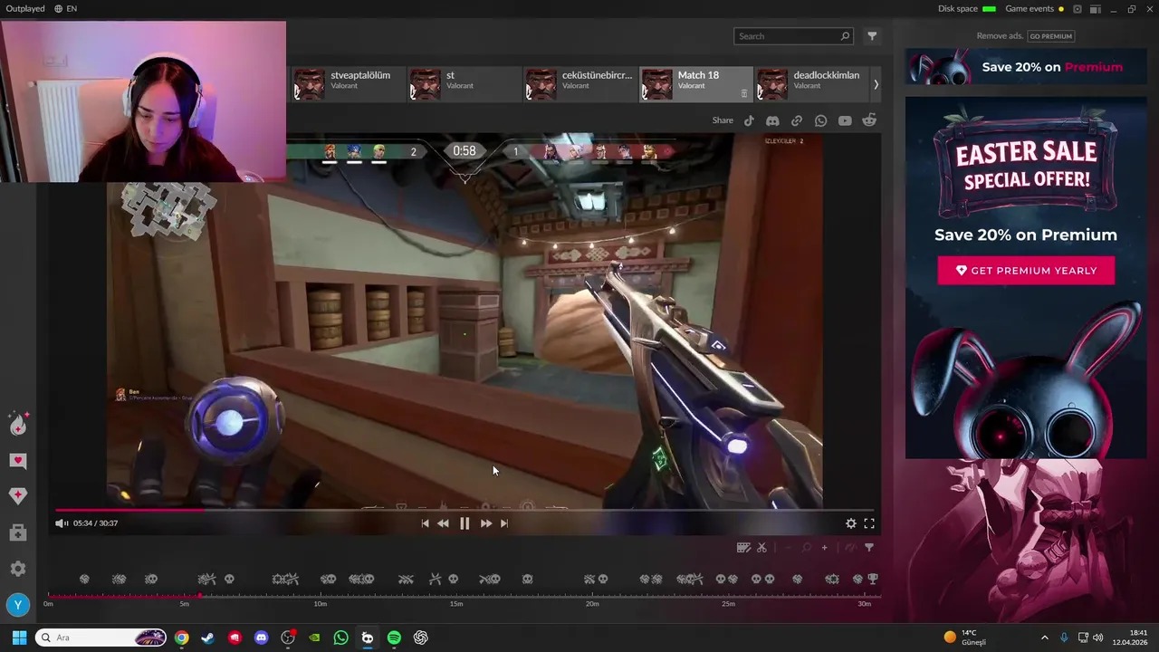Open video player settings gear

pyautogui.click(x=851, y=523)
